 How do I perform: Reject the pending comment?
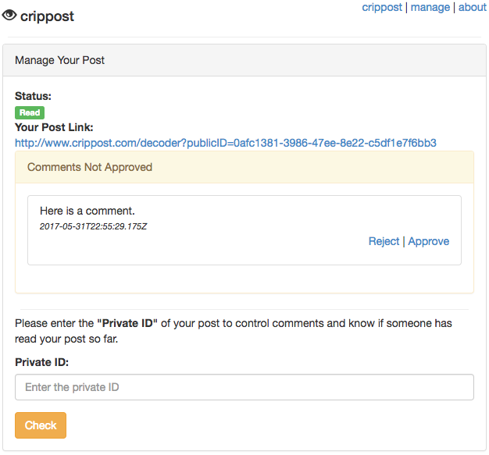[x=384, y=241]
